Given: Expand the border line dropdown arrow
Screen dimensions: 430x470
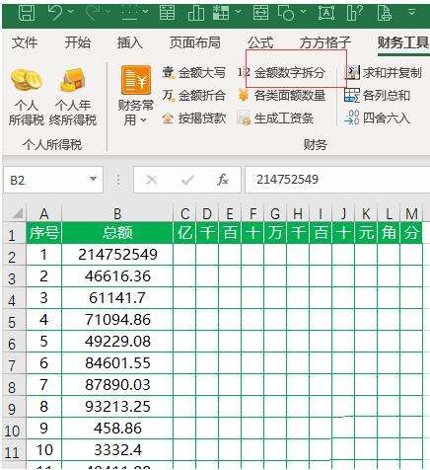Looking at the screenshot, I should (x=145, y=12).
